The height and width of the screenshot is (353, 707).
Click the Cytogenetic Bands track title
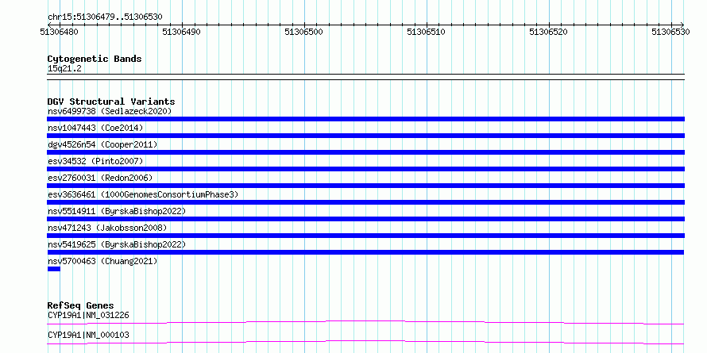(x=95, y=59)
